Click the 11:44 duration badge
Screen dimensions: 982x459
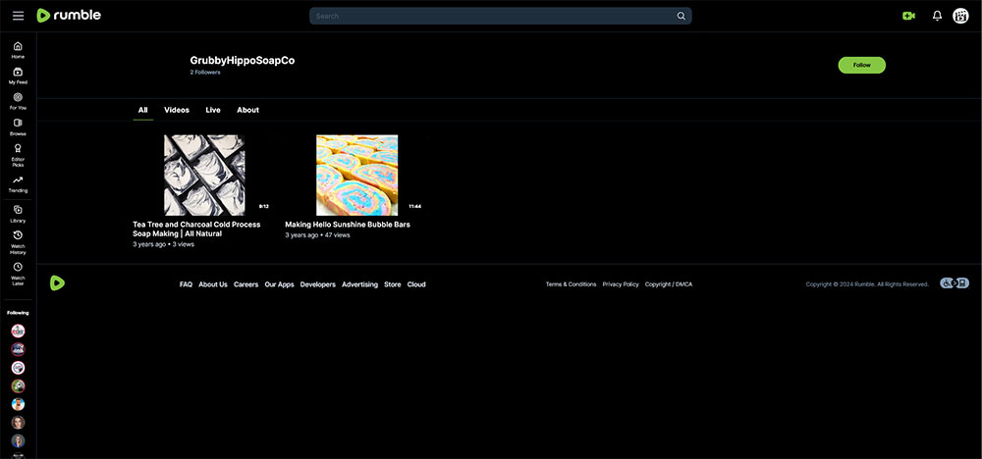point(414,206)
